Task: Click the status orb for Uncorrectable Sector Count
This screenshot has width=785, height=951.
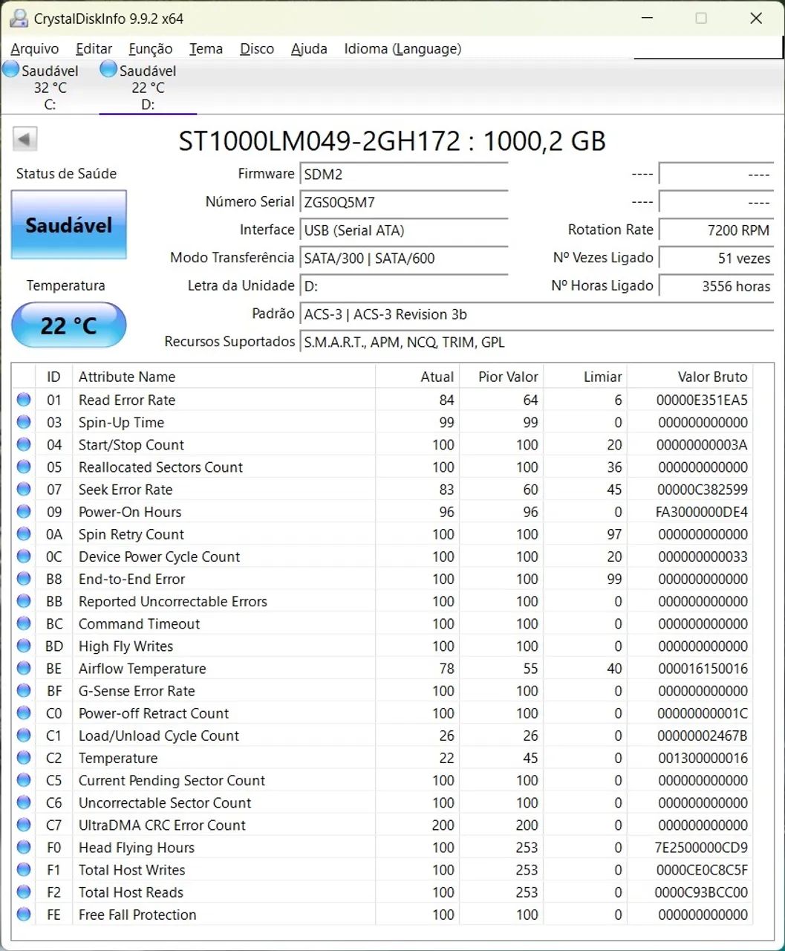Action: click(24, 802)
